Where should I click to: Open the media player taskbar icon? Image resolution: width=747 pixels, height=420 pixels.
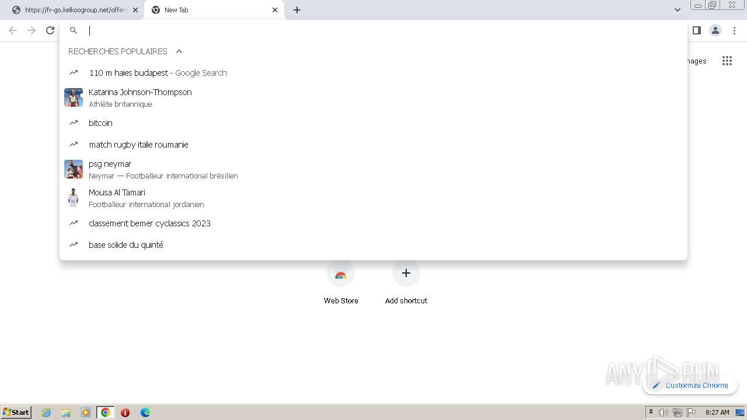[86, 412]
